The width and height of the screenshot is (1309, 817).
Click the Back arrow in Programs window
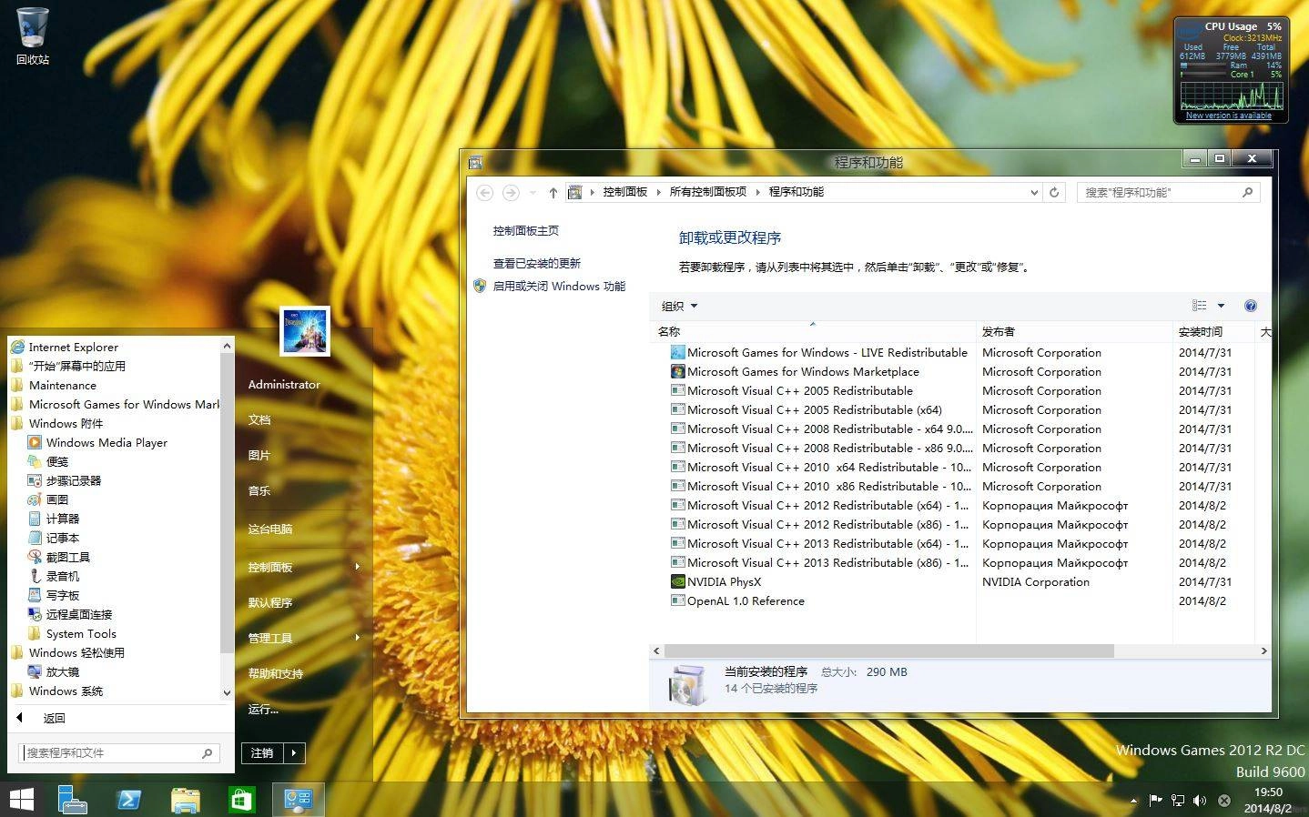pyautogui.click(x=485, y=192)
